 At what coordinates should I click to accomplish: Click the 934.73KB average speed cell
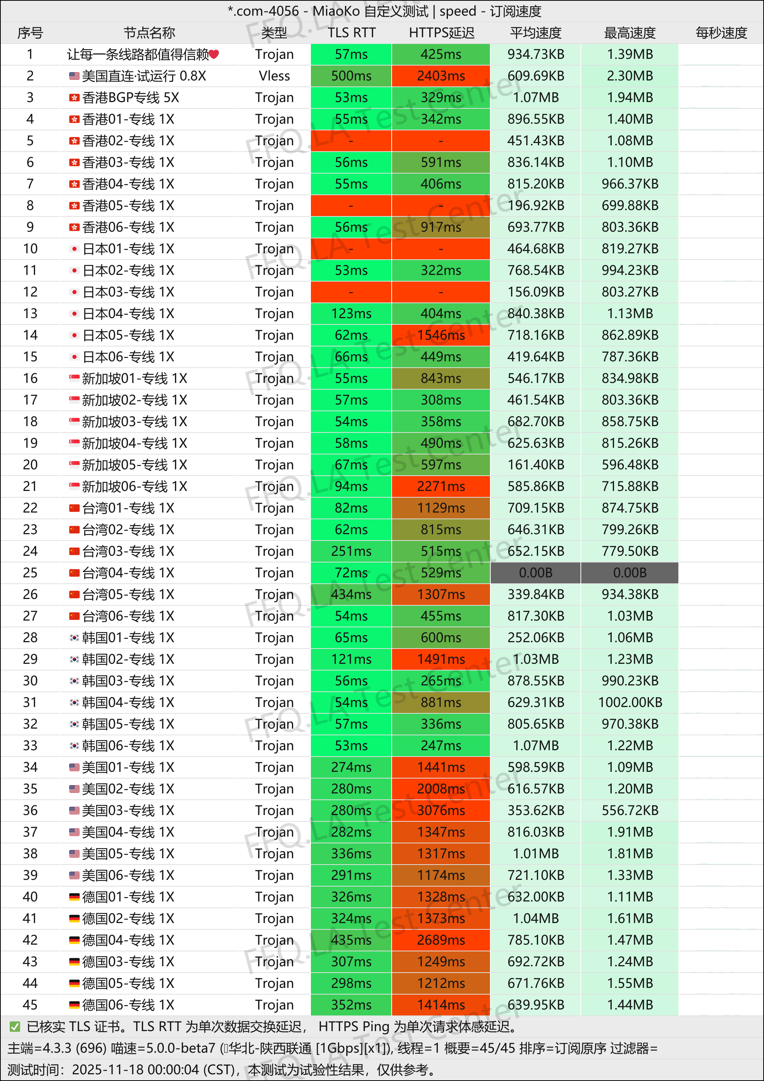click(536, 54)
